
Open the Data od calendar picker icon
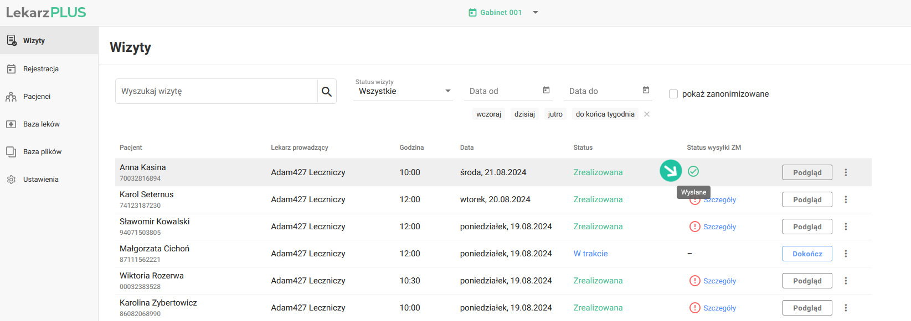[546, 90]
